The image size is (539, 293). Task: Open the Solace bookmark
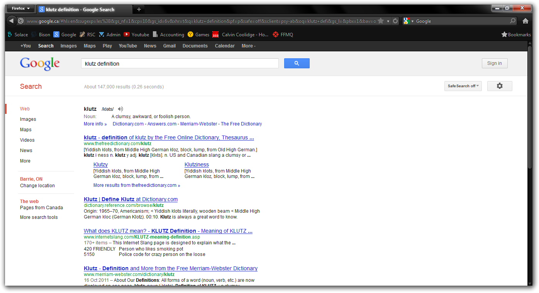pos(18,35)
